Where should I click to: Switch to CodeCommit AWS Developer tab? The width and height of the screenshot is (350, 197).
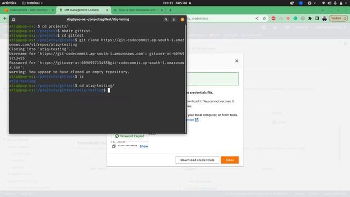coord(29,10)
